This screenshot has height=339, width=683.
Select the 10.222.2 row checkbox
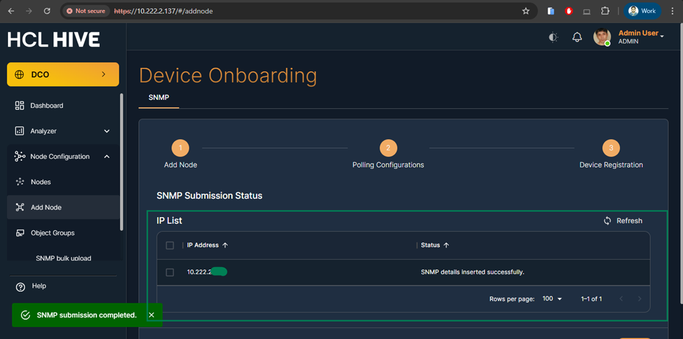pyautogui.click(x=170, y=272)
